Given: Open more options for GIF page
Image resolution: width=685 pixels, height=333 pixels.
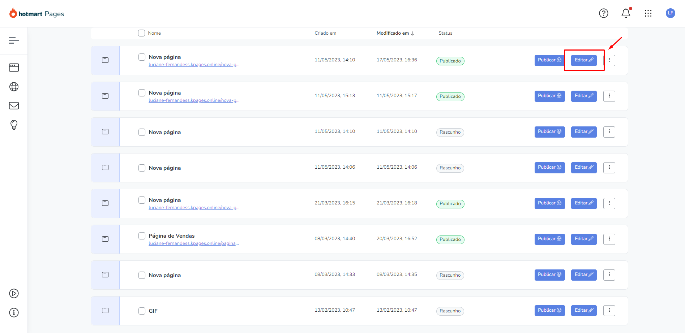Looking at the screenshot, I should pyautogui.click(x=609, y=311).
